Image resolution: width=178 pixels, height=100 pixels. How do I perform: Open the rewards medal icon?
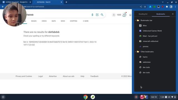tap(124, 15)
